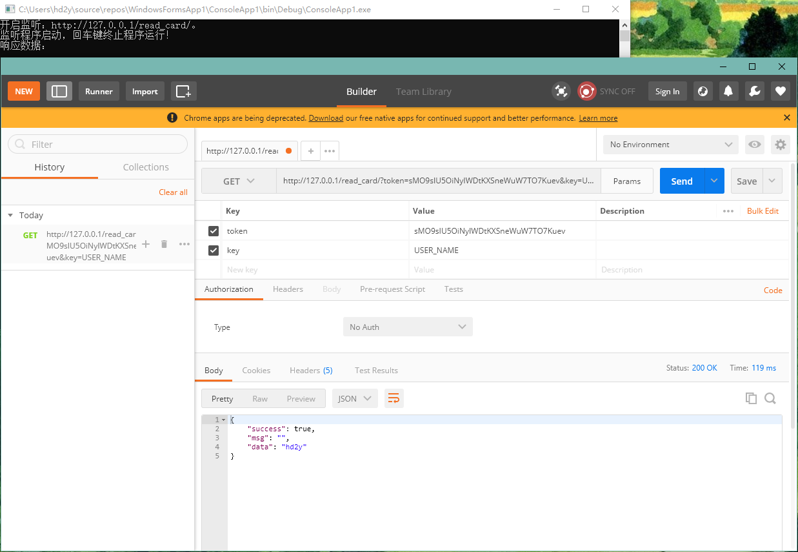Click the Save button
Image resolution: width=798 pixels, height=552 pixels.
[x=747, y=181]
